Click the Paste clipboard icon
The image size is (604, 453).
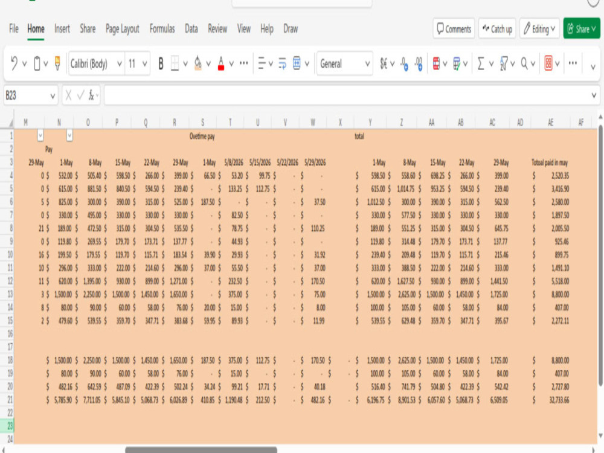[x=37, y=63]
